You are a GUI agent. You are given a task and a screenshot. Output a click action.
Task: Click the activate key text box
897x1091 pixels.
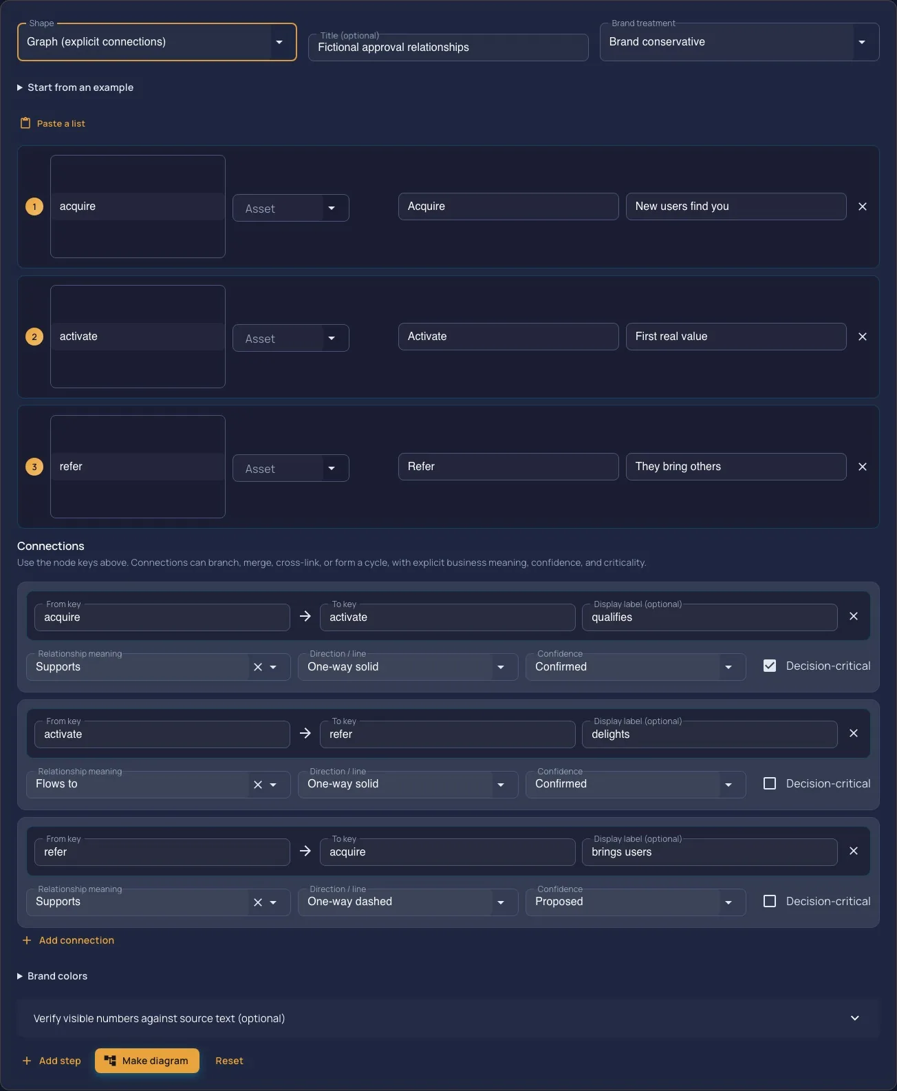point(138,337)
